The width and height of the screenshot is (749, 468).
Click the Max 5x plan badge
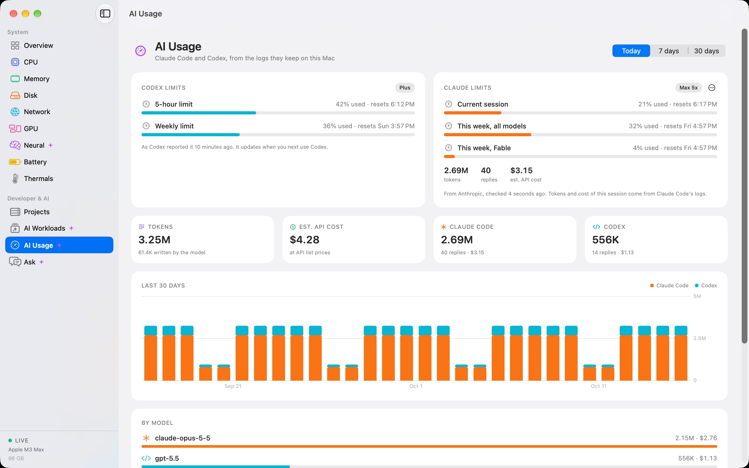point(688,88)
